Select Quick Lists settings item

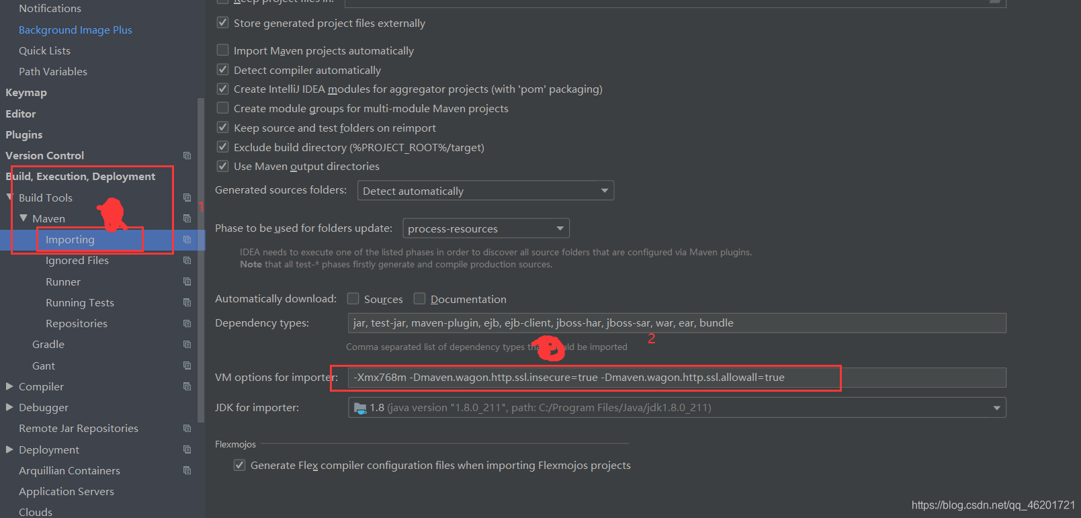[44, 50]
